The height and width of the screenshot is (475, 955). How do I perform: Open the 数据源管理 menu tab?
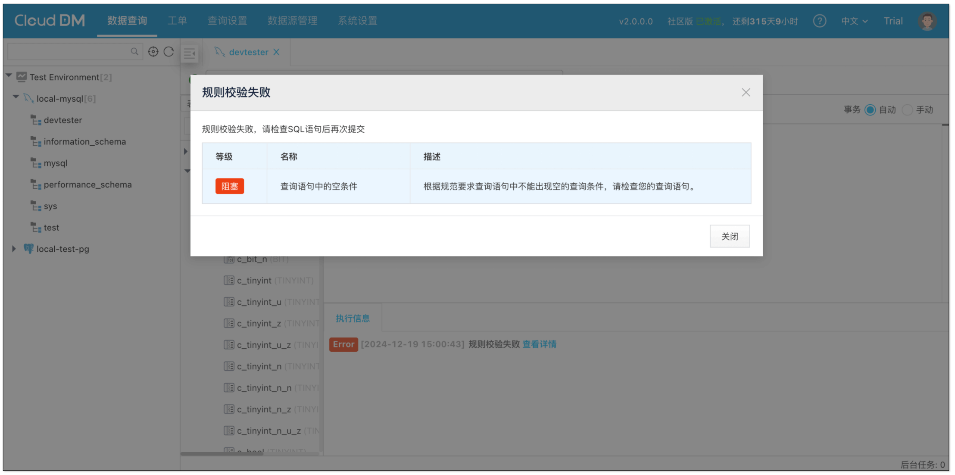pos(292,21)
